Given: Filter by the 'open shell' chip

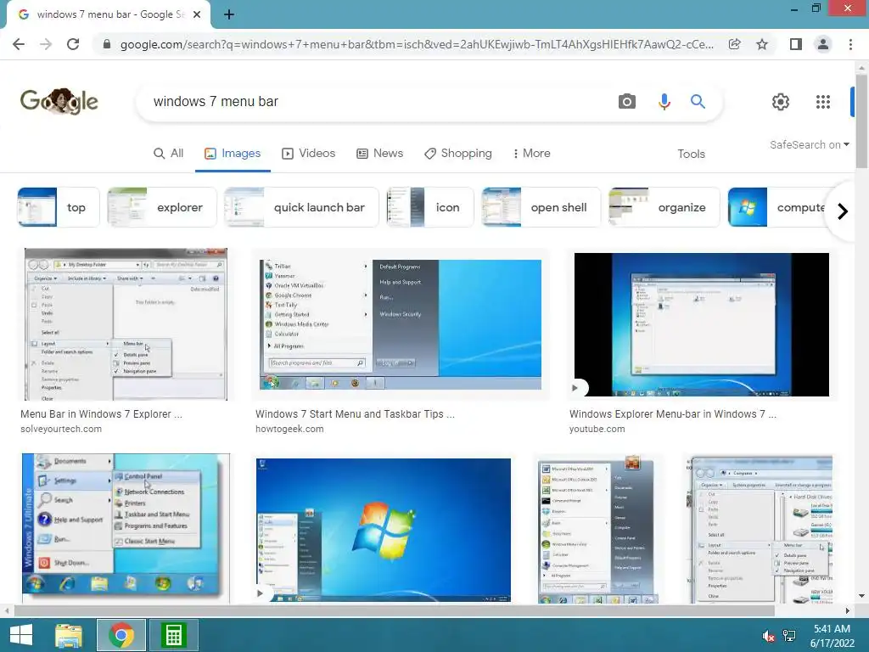Looking at the screenshot, I should 541,207.
